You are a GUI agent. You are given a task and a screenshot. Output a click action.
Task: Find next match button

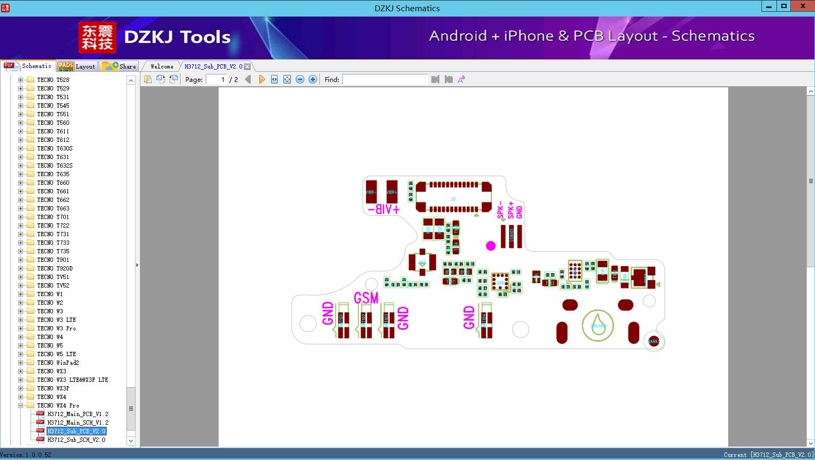click(x=448, y=79)
